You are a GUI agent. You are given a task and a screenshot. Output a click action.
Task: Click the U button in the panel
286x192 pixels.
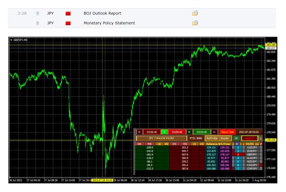(x=214, y=132)
